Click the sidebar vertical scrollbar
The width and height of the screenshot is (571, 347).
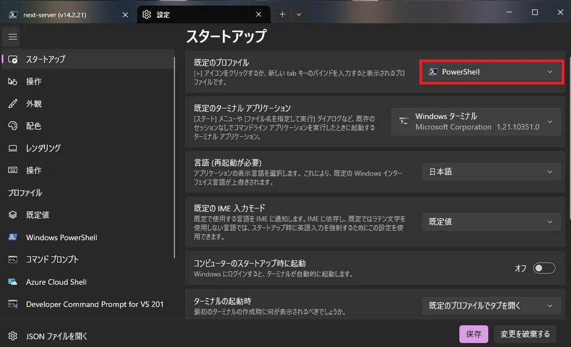point(174,157)
